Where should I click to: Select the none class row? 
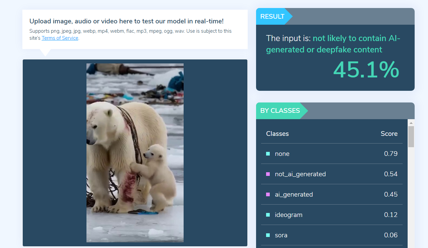coord(332,154)
